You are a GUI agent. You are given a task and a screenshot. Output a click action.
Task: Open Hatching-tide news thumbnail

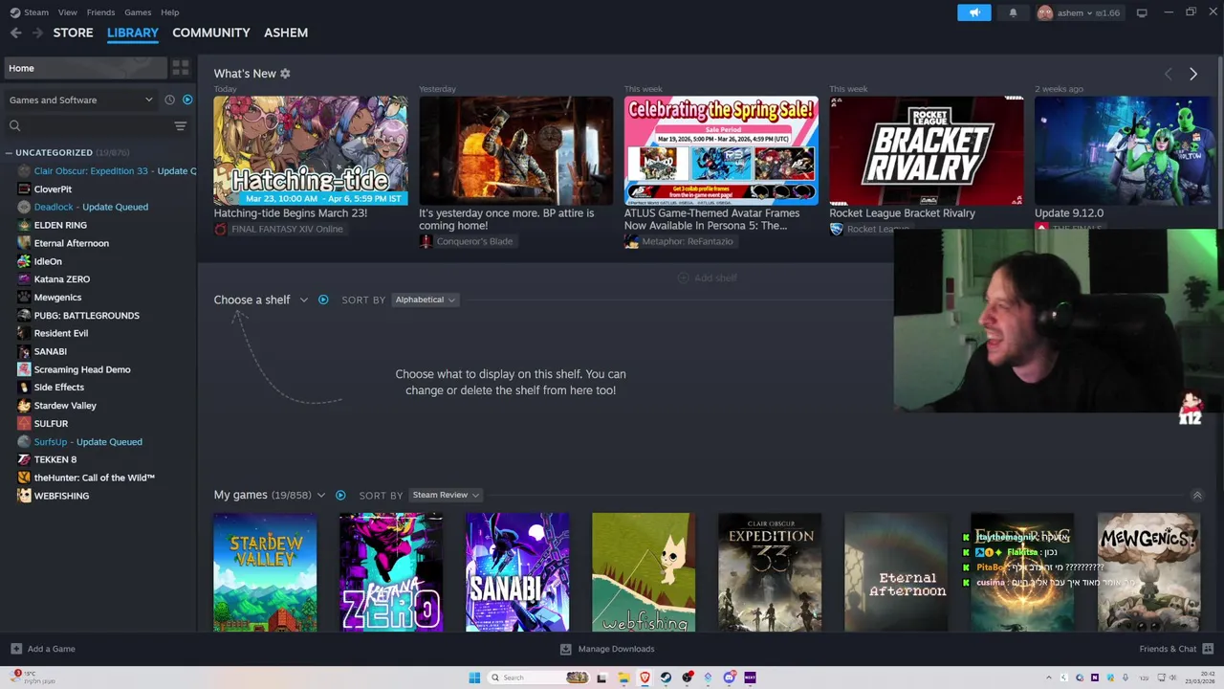[310, 150]
